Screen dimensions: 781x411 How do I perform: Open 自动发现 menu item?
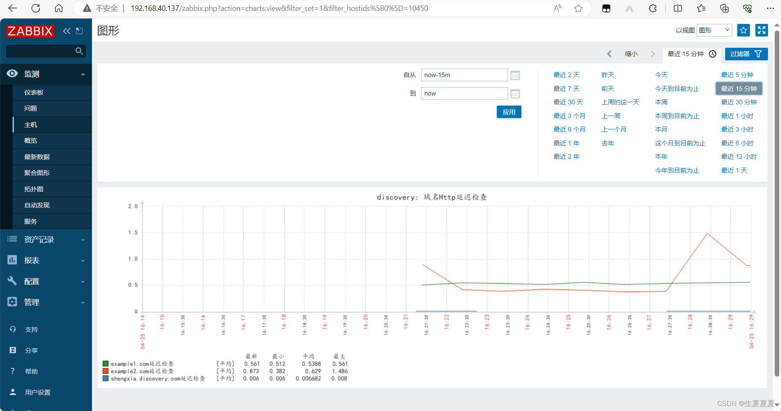pos(52,205)
